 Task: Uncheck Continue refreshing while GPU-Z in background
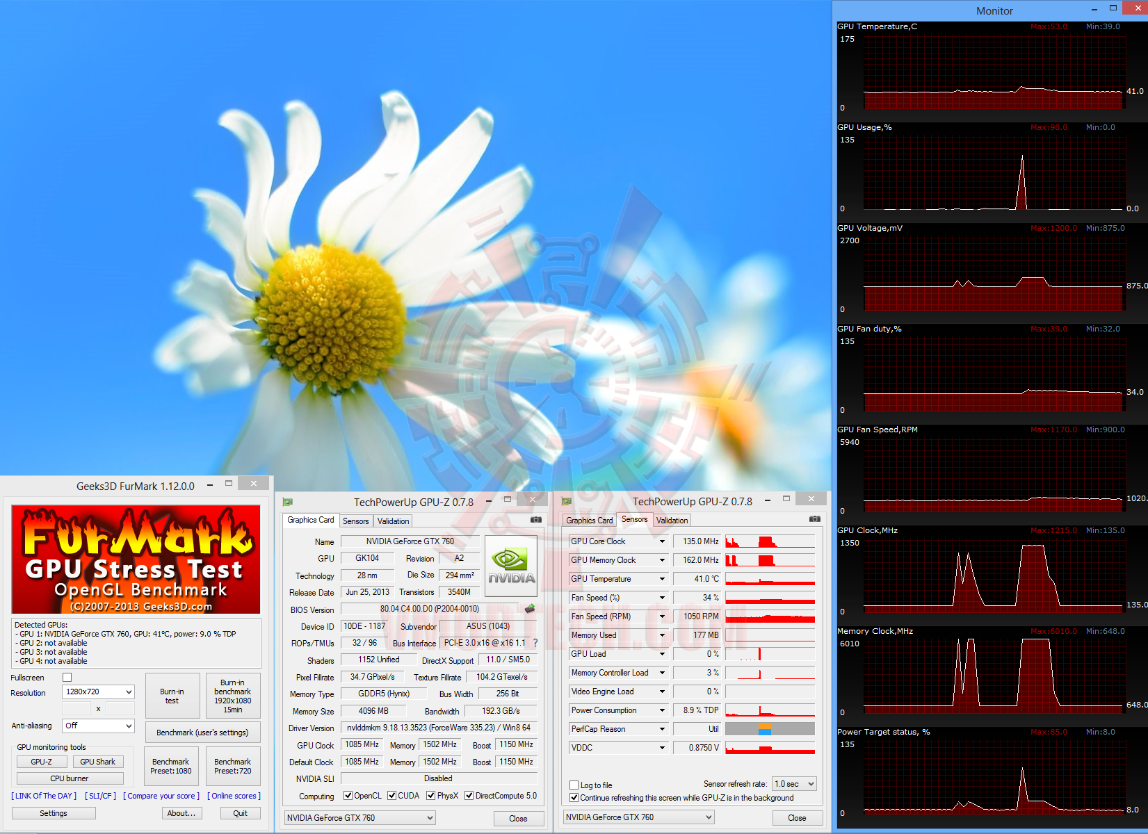tap(574, 798)
